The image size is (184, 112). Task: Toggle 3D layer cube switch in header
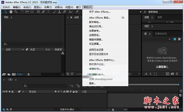click(76, 91)
